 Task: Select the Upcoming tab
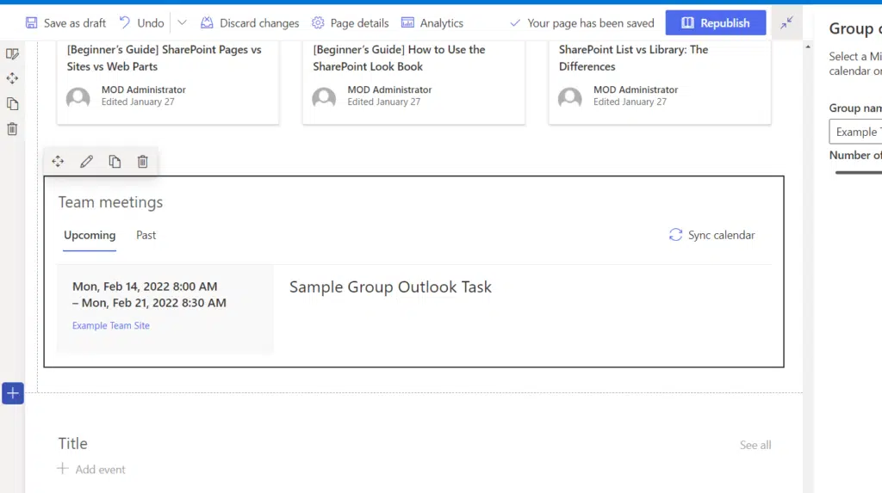(x=90, y=236)
